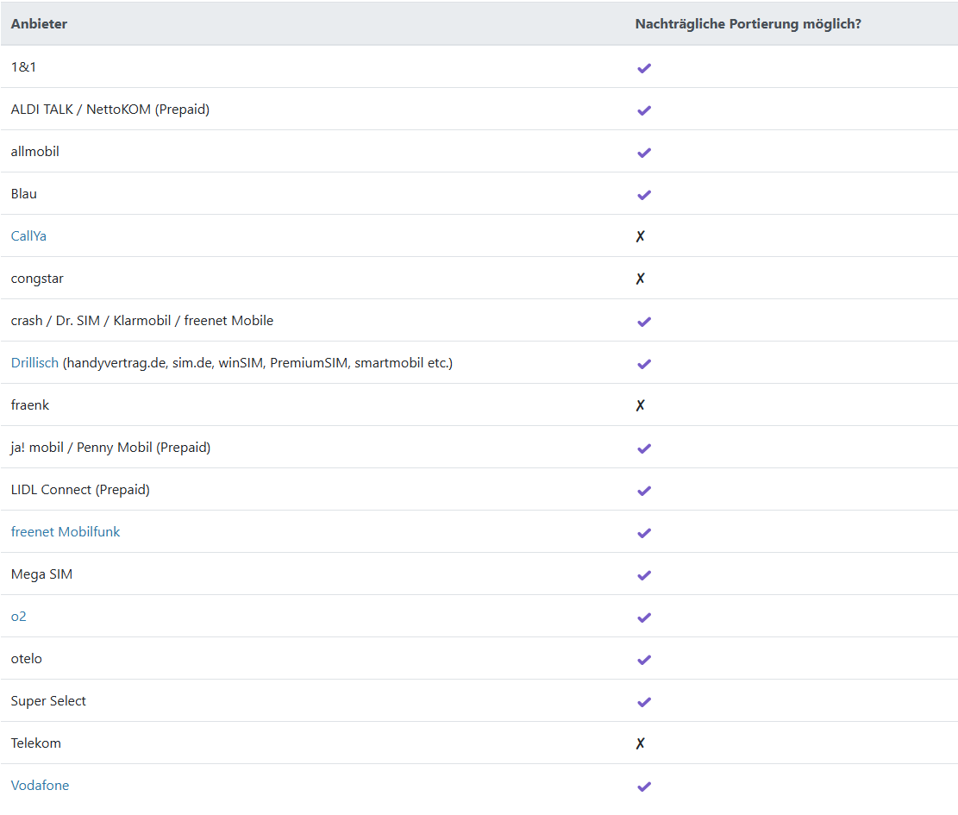This screenshot has width=958, height=815.
Task: Open the o2 link
Action: pos(19,617)
